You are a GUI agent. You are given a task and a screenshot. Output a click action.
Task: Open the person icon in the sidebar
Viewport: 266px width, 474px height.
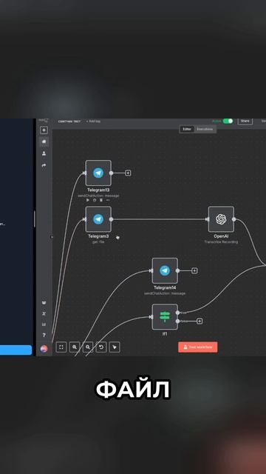click(x=44, y=153)
